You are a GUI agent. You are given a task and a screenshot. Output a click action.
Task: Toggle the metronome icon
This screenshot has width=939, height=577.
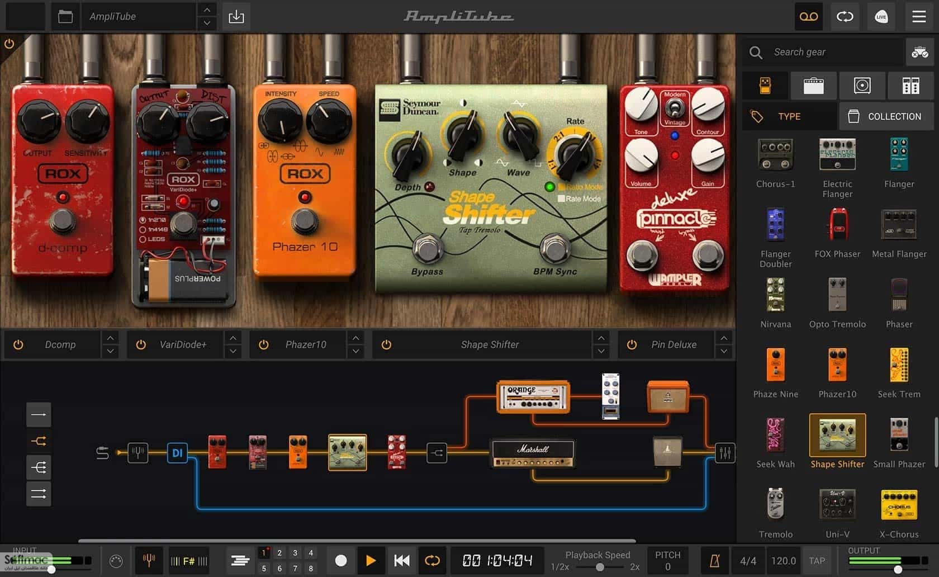[x=714, y=560]
